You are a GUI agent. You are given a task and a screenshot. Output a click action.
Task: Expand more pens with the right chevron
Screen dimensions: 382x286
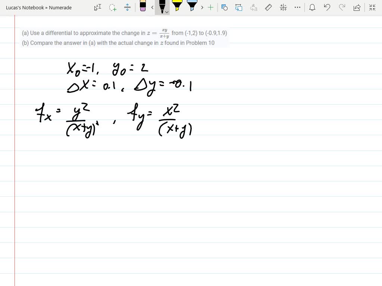click(x=202, y=7)
